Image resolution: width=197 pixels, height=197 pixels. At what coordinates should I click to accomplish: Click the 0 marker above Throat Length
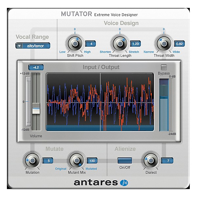[x=120, y=29]
